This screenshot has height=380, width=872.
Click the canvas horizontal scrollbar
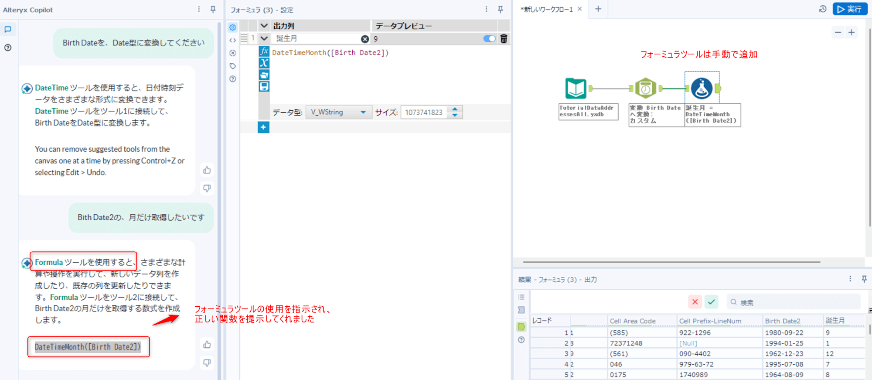(671, 262)
